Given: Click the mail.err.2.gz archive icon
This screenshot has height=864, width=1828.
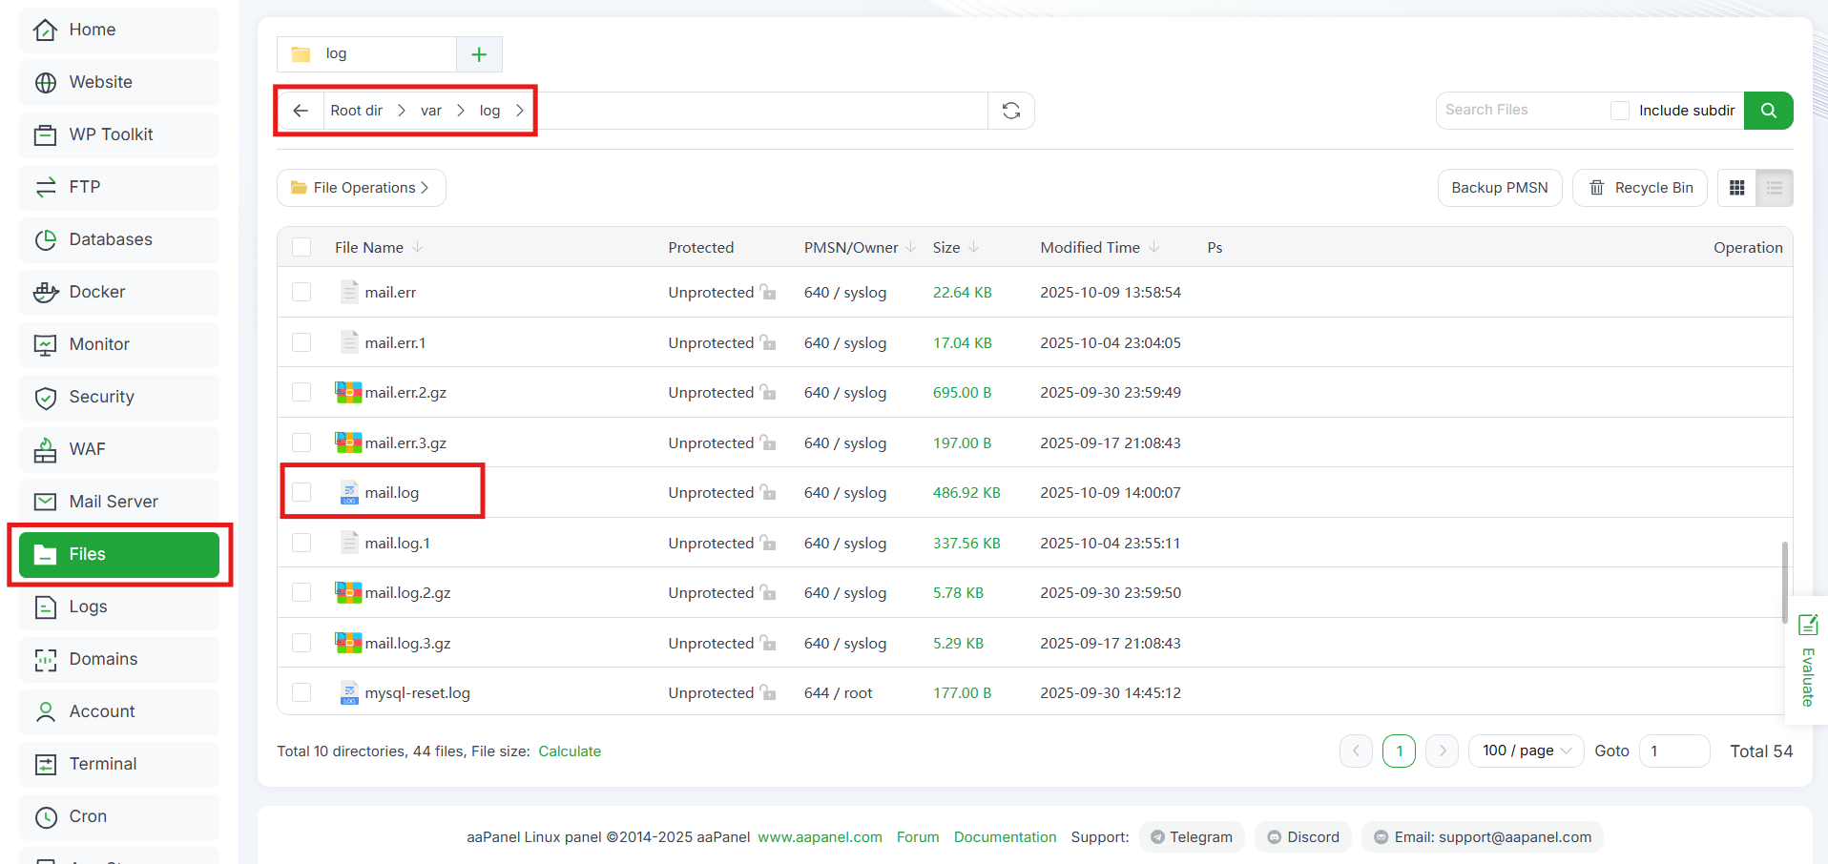Looking at the screenshot, I should coord(348,392).
